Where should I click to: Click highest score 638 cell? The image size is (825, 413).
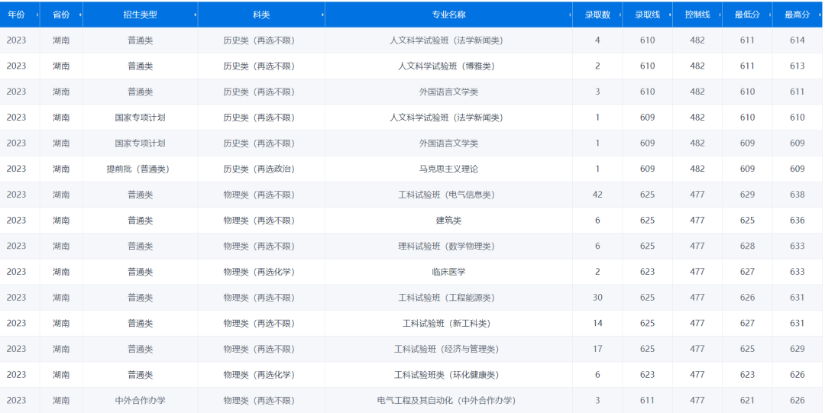point(797,195)
